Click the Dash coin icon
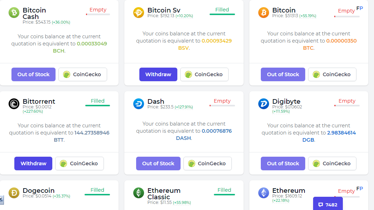Screen dimensions: 374x210 [138, 104]
